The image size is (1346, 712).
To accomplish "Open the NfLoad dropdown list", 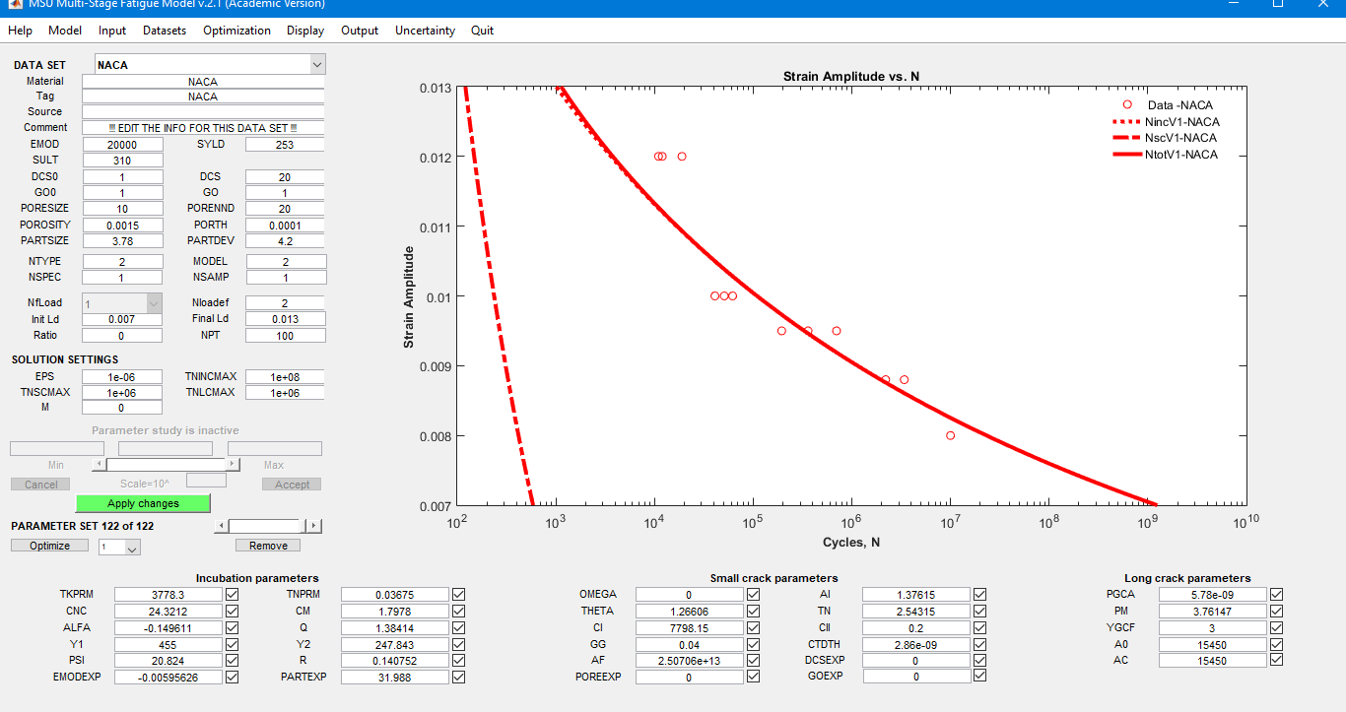I will (153, 304).
